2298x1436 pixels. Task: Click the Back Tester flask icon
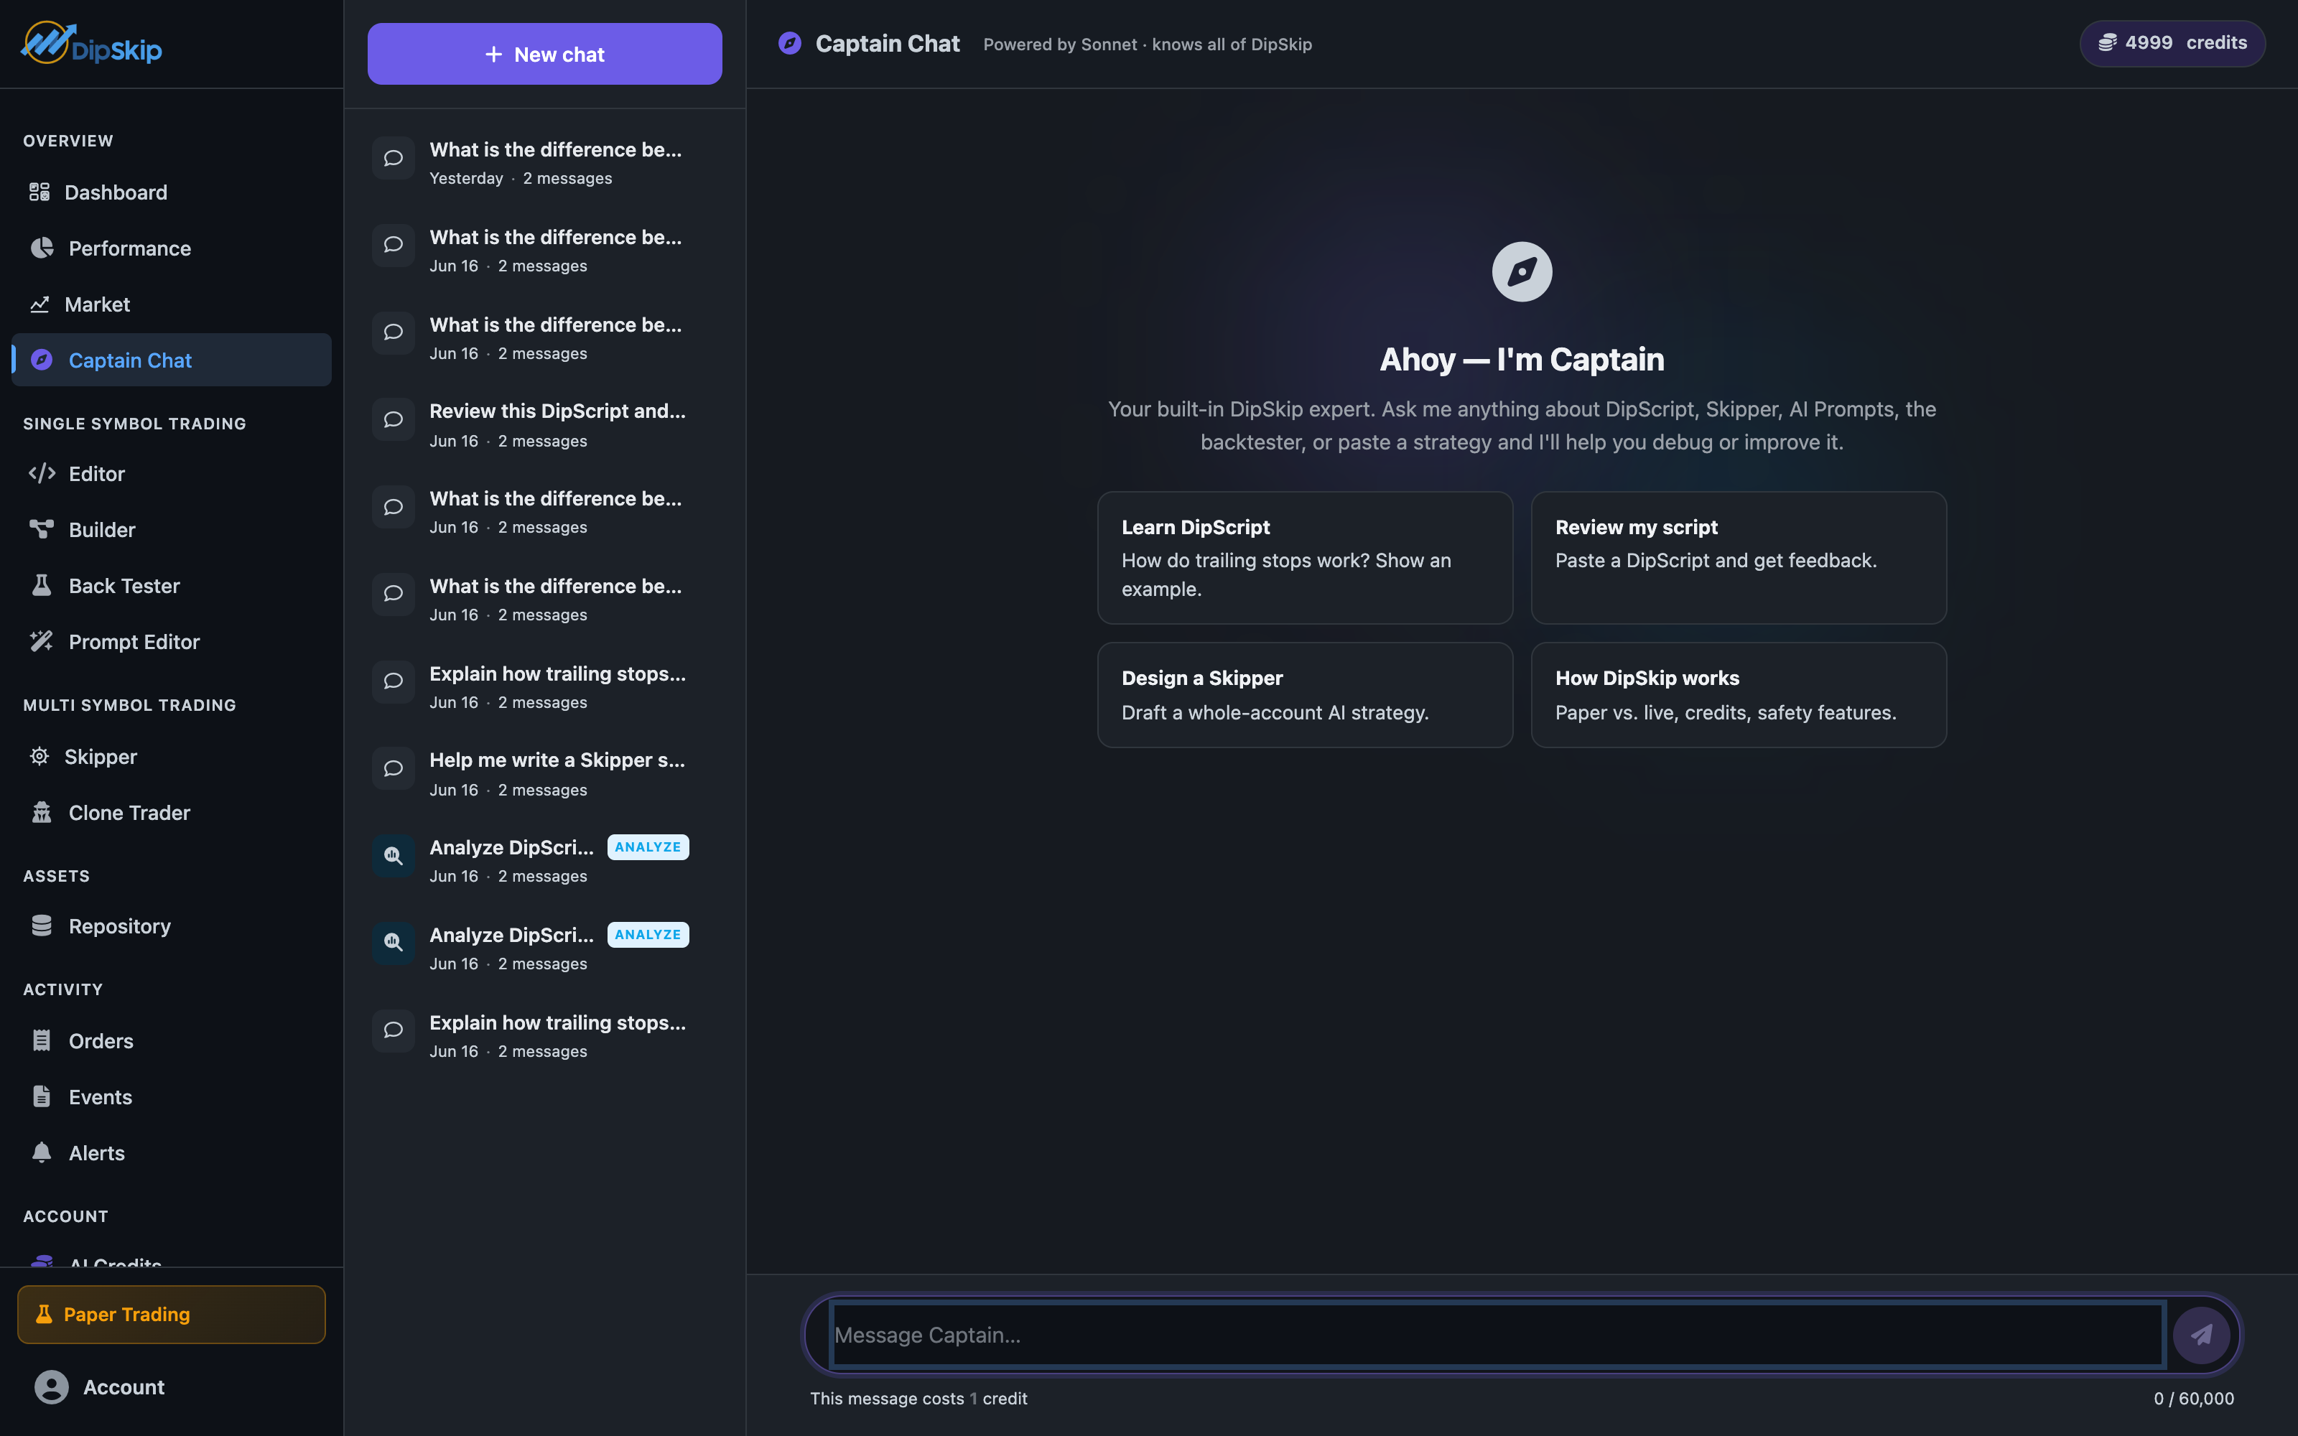(x=42, y=585)
